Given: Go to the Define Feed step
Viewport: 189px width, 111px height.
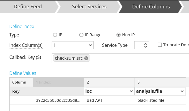Looking at the screenshot, I should pyautogui.click(x=28, y=6).
